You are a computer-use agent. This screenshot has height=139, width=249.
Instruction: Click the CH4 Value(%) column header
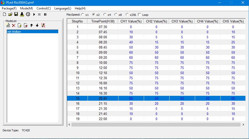[208, 21]
